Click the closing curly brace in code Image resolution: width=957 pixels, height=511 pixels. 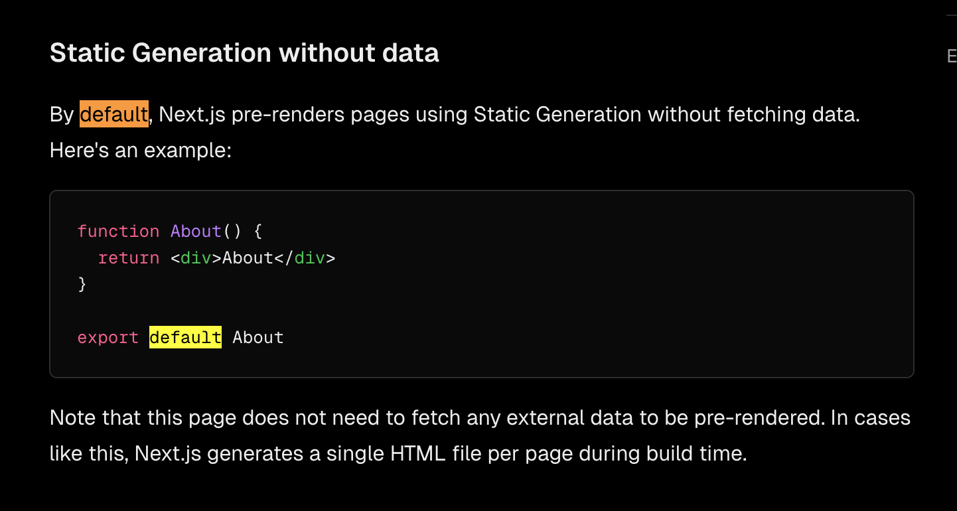point(82,284)
